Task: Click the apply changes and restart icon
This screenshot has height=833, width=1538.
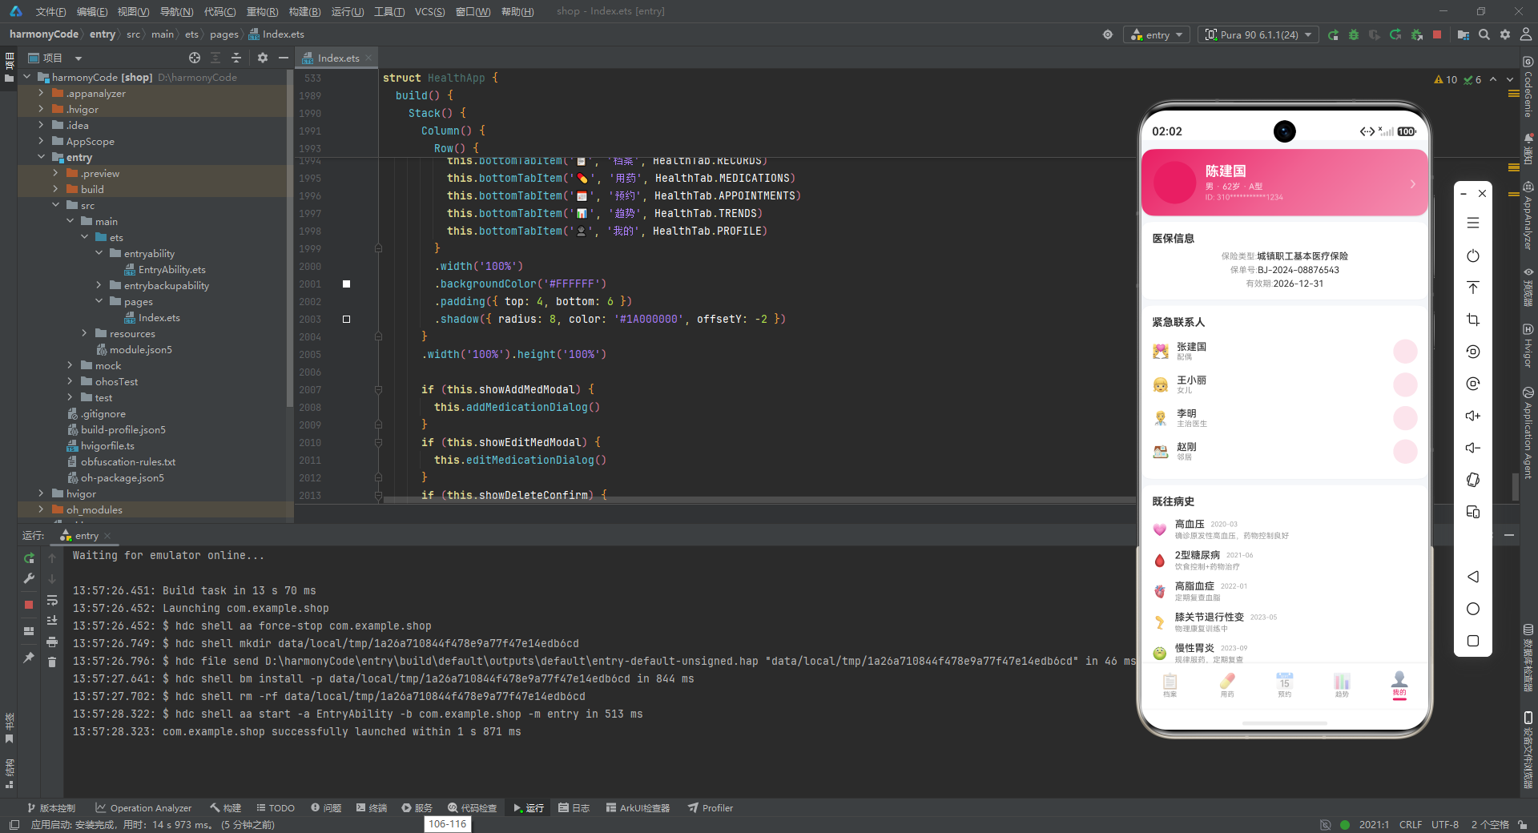Action: point(1395,35)
